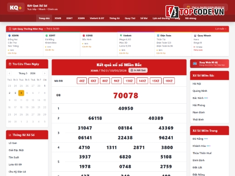The width and height of the screenshot is (235, 176).
Task: Click Đồng Nai in the XSMN schedule card
Action: click(13, 39)
